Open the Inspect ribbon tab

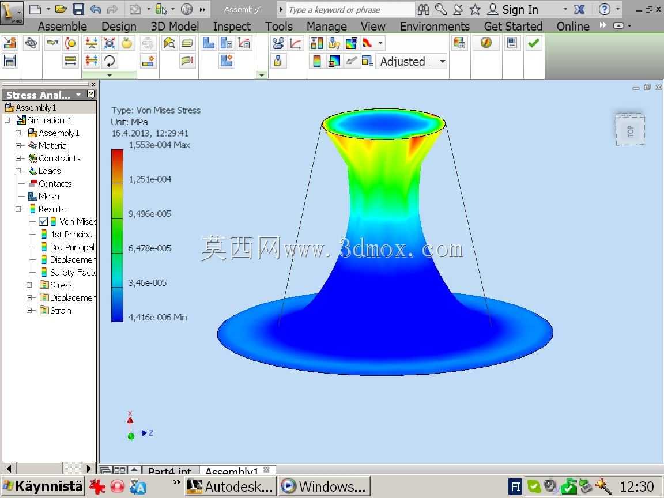tap(232, 27)
